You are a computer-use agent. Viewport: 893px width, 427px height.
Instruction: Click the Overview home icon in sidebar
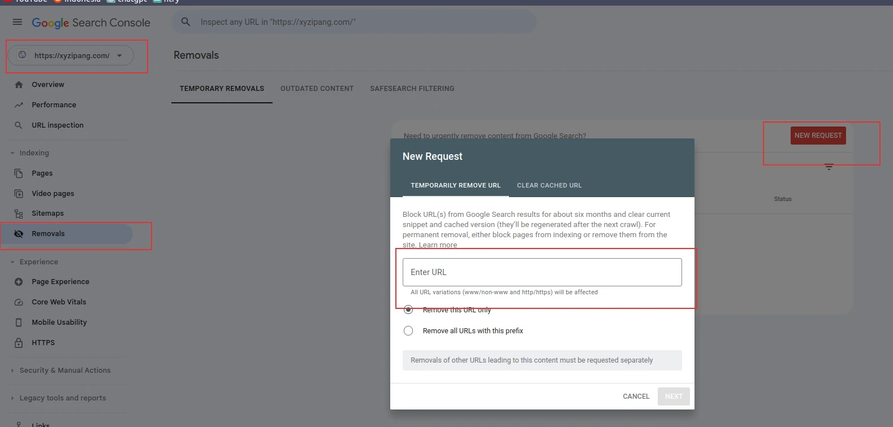tap(19, 85)
